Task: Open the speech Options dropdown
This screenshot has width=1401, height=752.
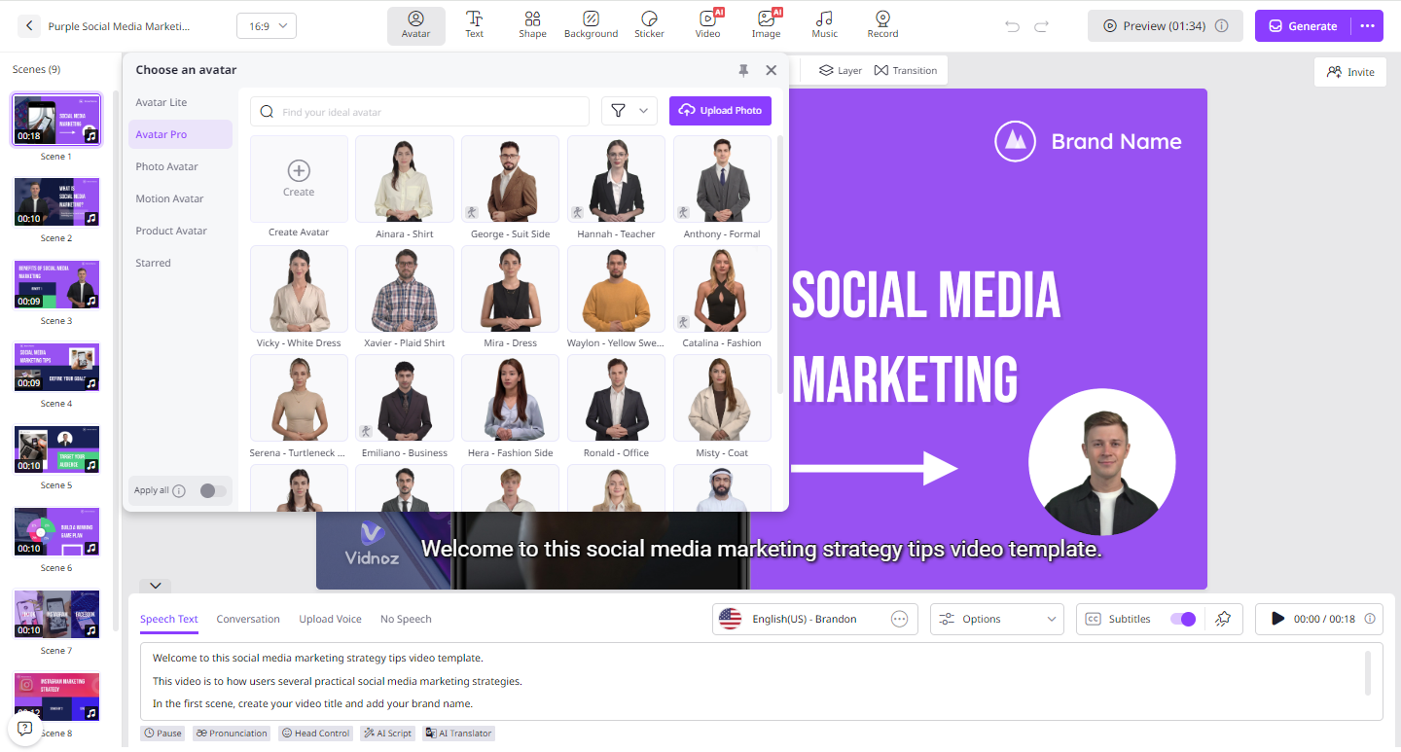Action: click(x=996, y=619)
